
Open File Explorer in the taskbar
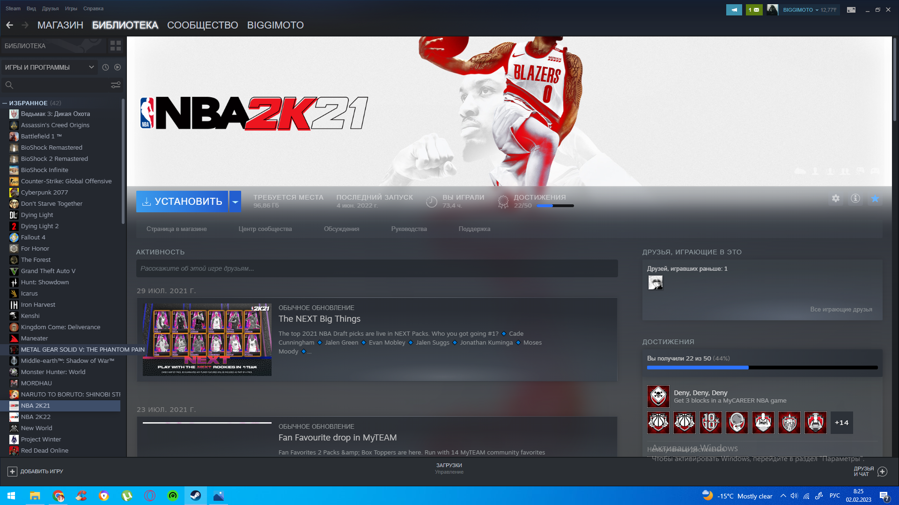pyautogui.click(x=35, y=496)
